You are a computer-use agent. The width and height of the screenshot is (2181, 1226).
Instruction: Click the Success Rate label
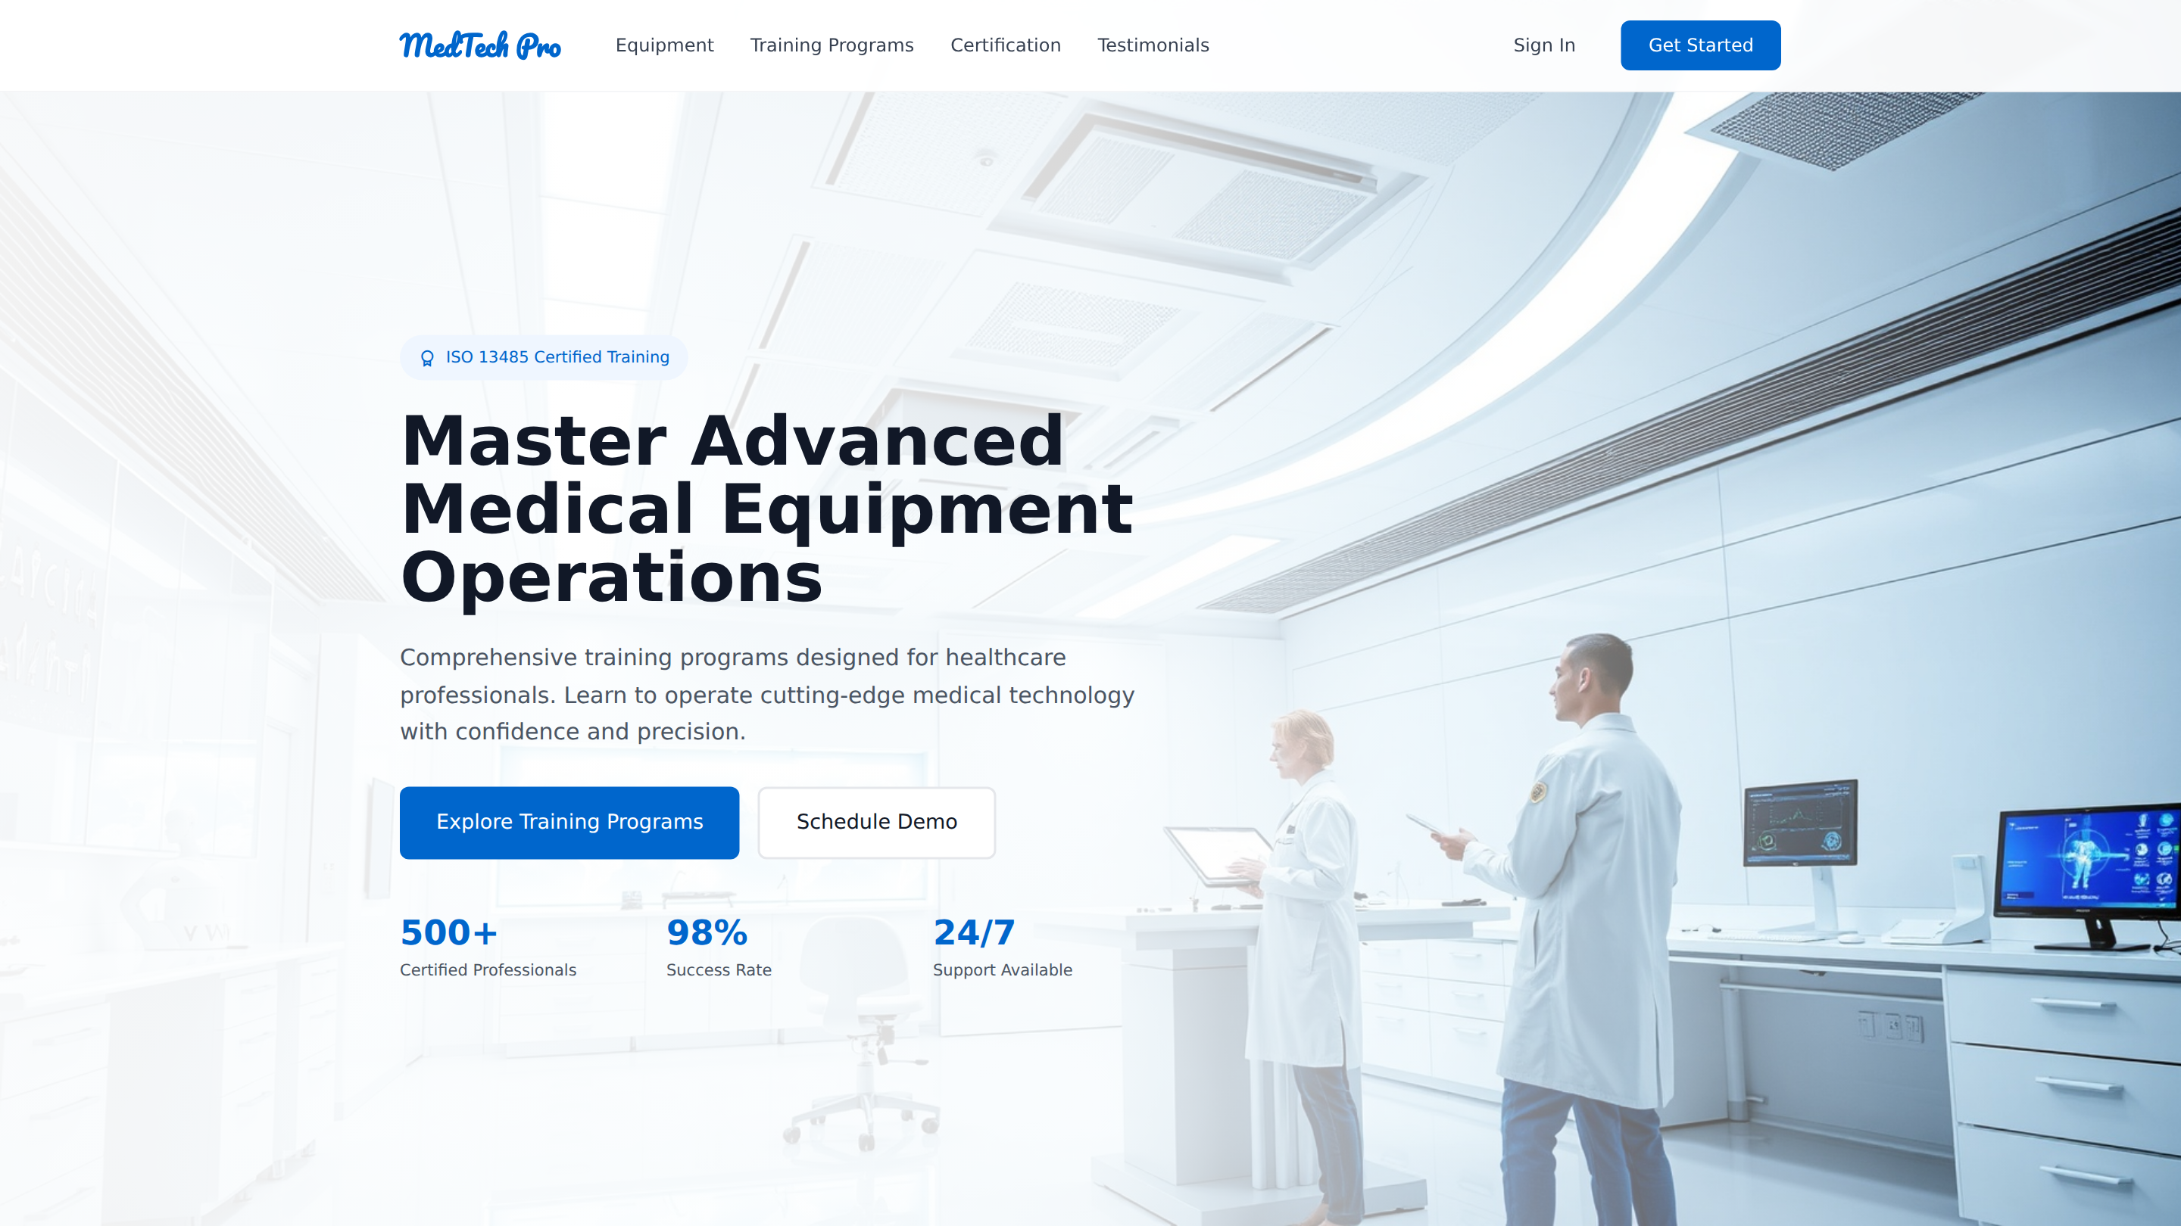pyautogui.click(x=719, y=969)
